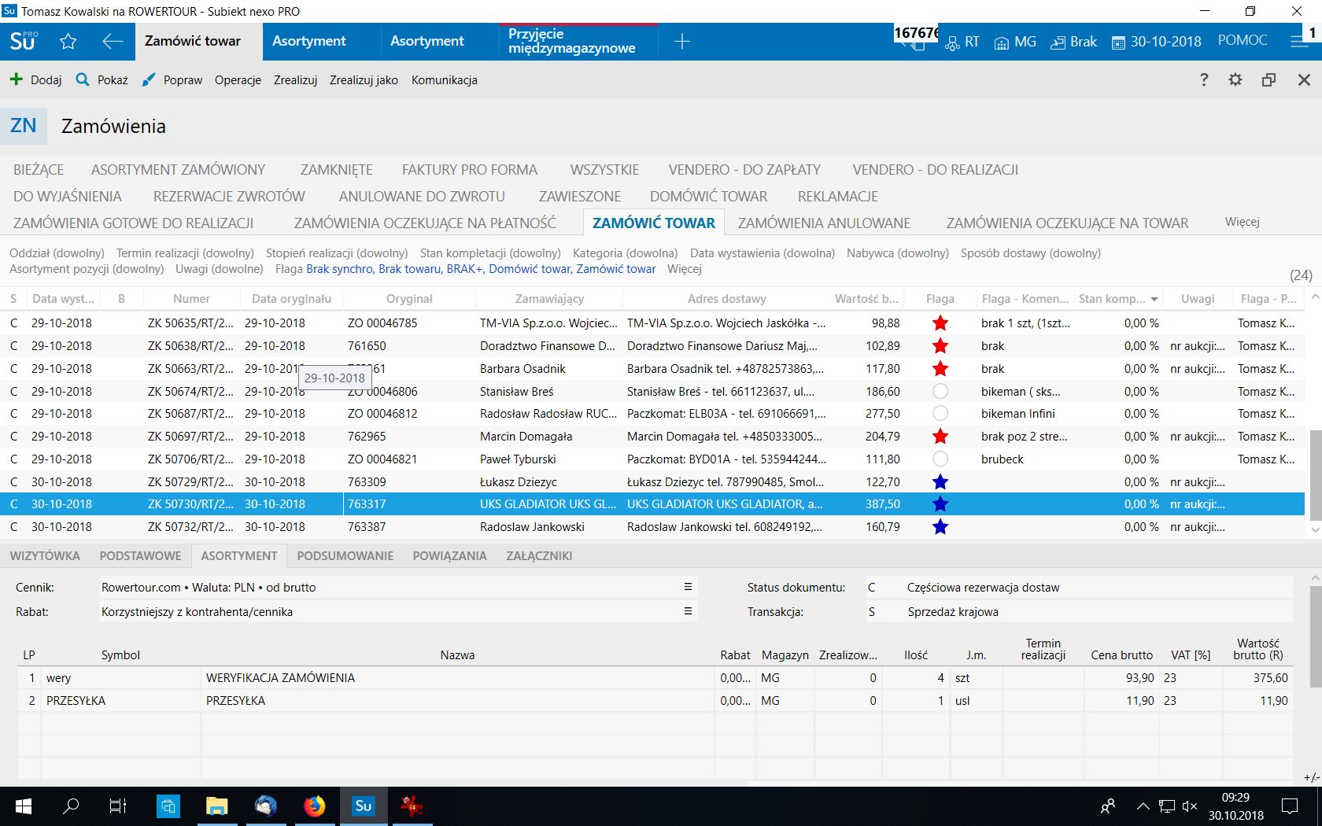Open new tab with plus icon

pos(682,42)
